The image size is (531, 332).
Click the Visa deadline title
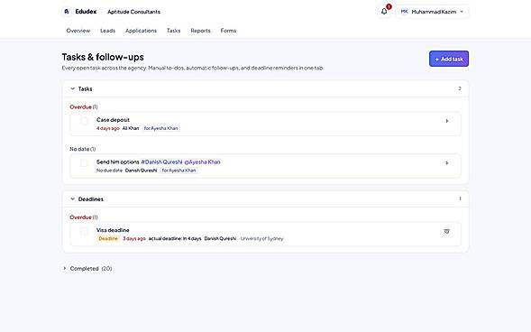(x=113, y=230)
